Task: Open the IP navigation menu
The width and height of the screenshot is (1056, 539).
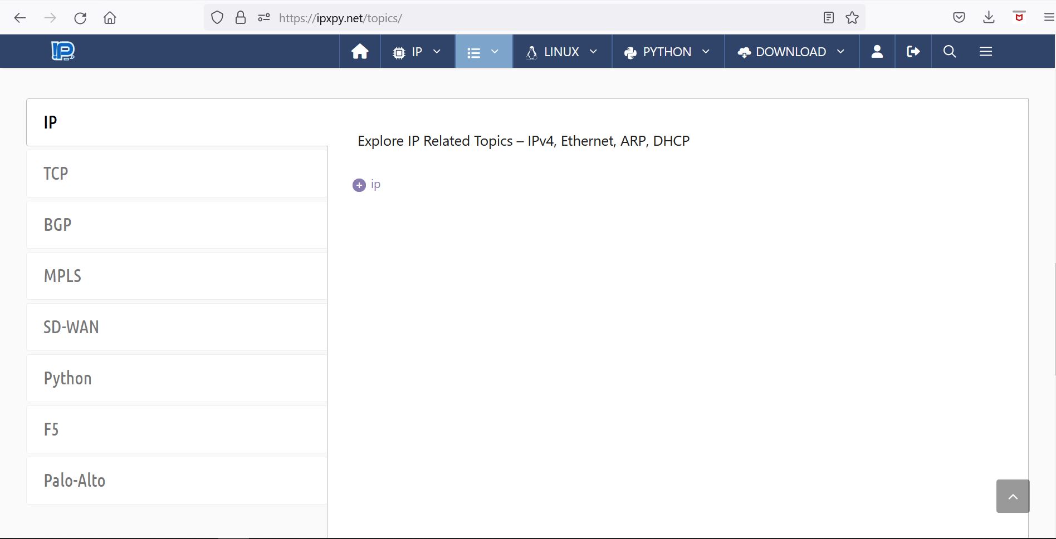Action: 417,52
